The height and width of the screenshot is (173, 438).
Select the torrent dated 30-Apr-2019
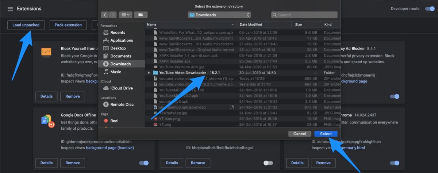click(243, 38)
